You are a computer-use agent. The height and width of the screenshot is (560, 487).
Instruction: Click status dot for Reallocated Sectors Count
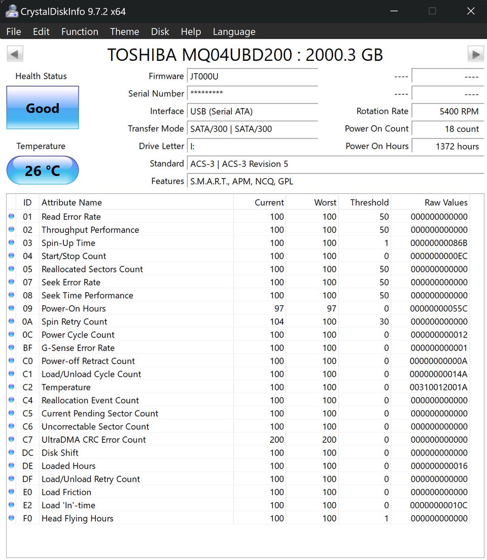click(12, 268)
